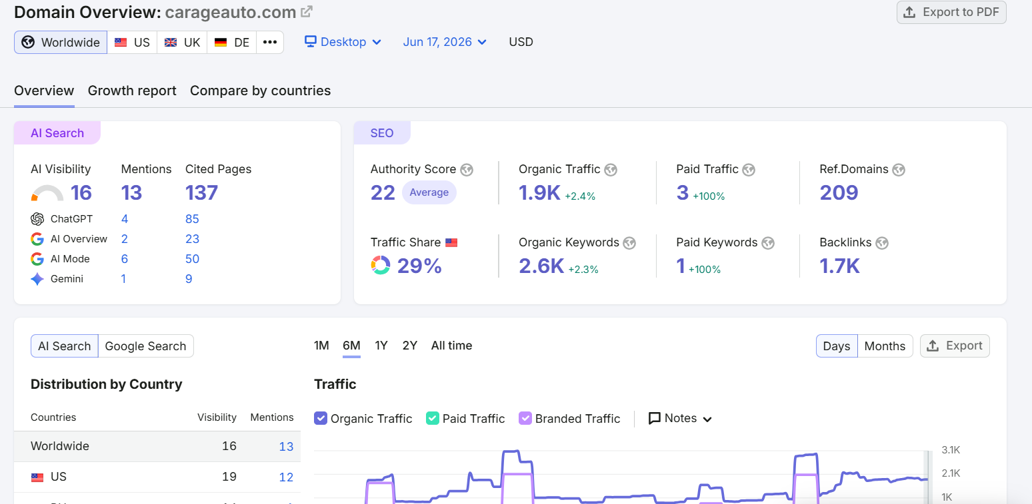Select 1M time range

click(x=321, y=346)
